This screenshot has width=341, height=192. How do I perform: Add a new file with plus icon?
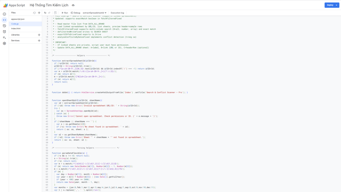[39, 13]
